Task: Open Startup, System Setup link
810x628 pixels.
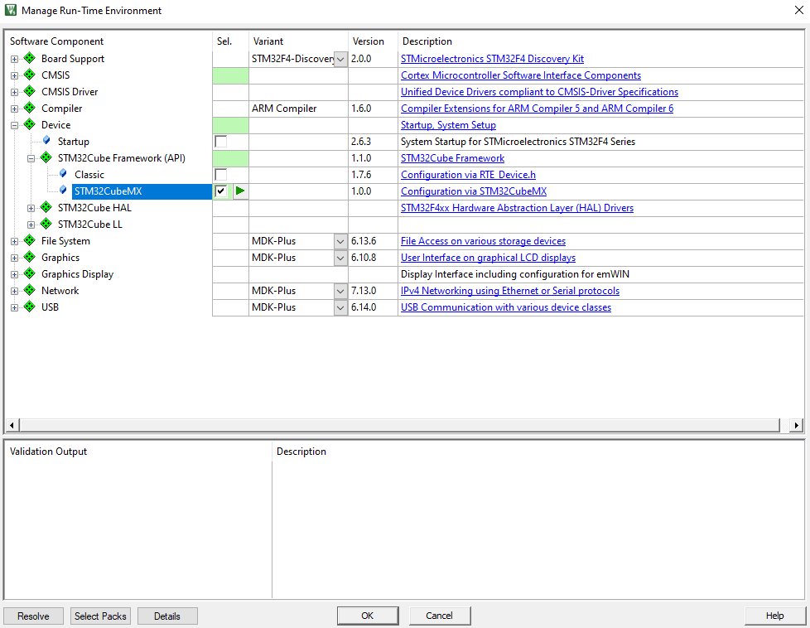Action: point(448,124)
